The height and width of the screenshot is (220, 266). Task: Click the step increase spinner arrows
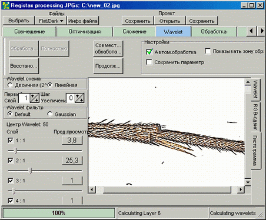point(80,98)
